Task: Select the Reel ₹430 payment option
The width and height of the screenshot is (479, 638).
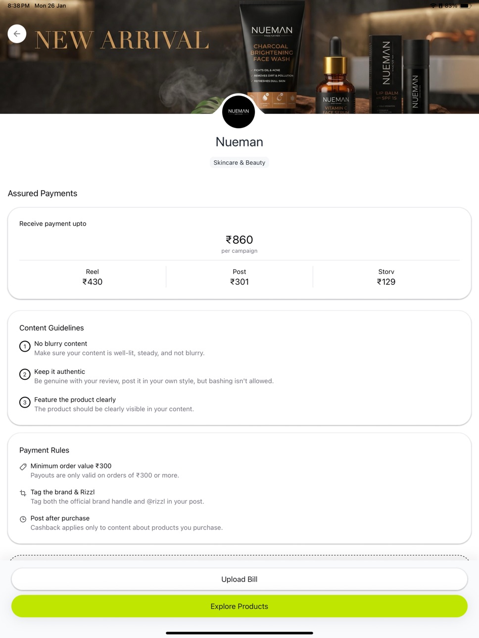Action: 93,277
